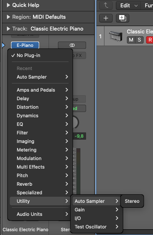Open the Gain submenu under Utility
Viewport: 153px width, 235px height.
(x=97, y=209)
